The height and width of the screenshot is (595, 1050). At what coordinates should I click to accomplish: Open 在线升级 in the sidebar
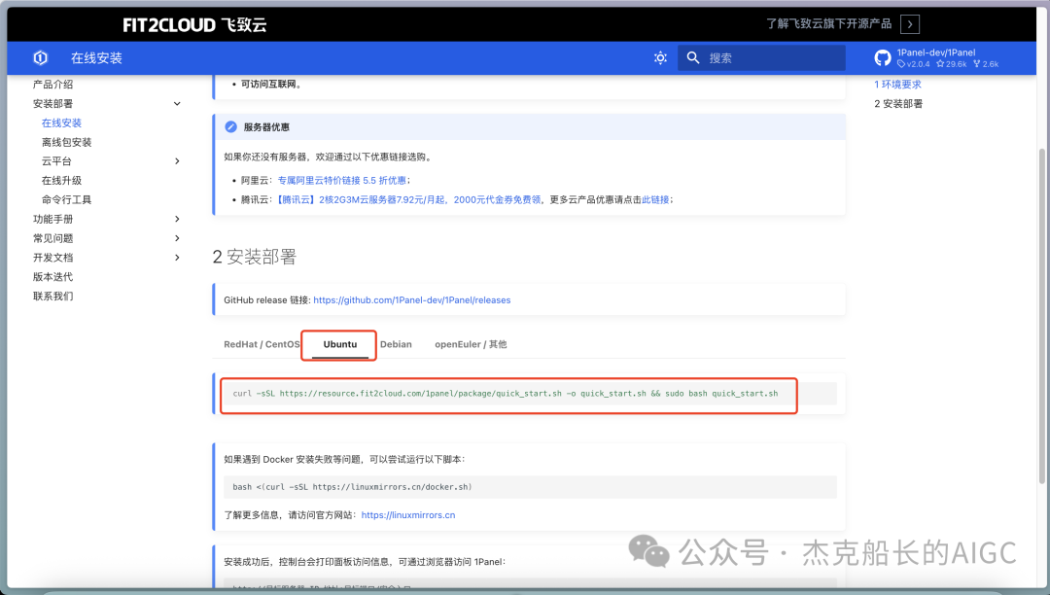61,181
